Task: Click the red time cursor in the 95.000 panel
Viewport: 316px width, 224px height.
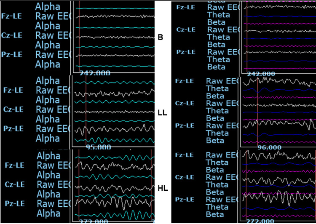Action: coord(86,111)
